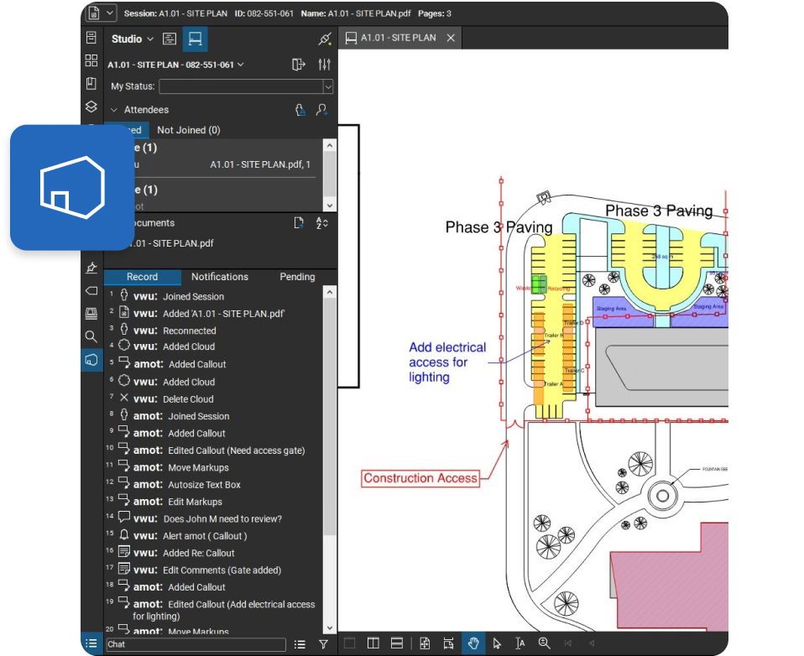Click record 'Edit Comments (Gate added)'
804x656 pixels.
click(x=207, y=570)
